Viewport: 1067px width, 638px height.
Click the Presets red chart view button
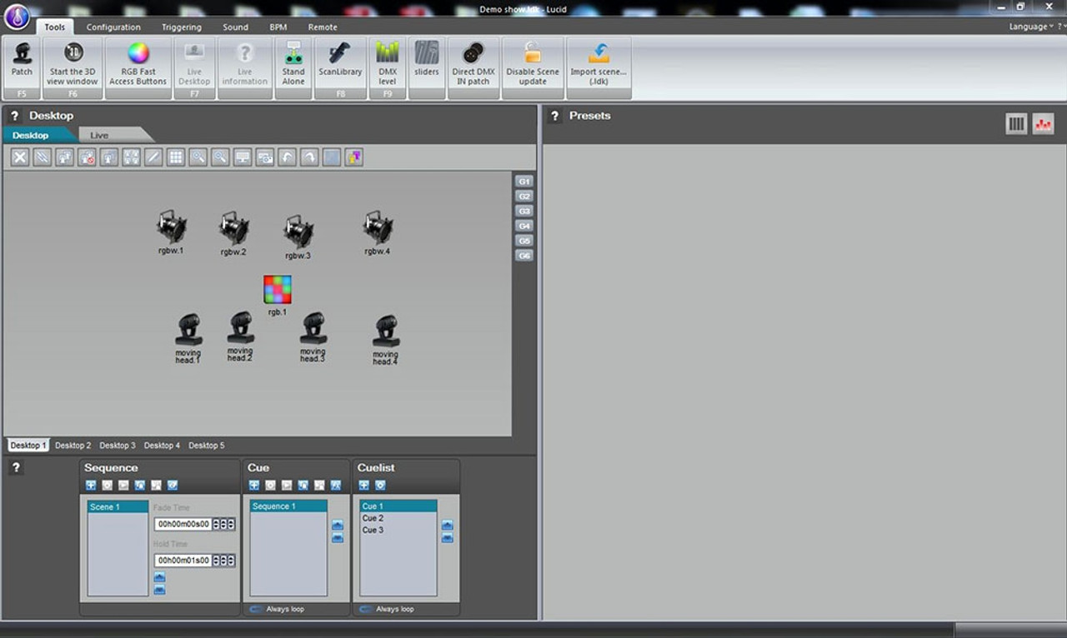click(x=1043, y=124)
